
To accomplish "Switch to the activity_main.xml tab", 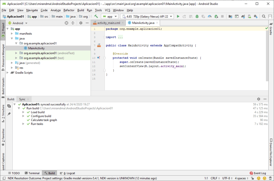I will click(x=108, y=23).
